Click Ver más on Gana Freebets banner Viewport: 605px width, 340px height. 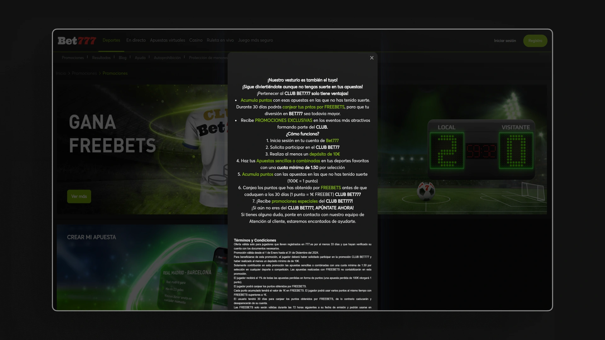coord(79,196)
